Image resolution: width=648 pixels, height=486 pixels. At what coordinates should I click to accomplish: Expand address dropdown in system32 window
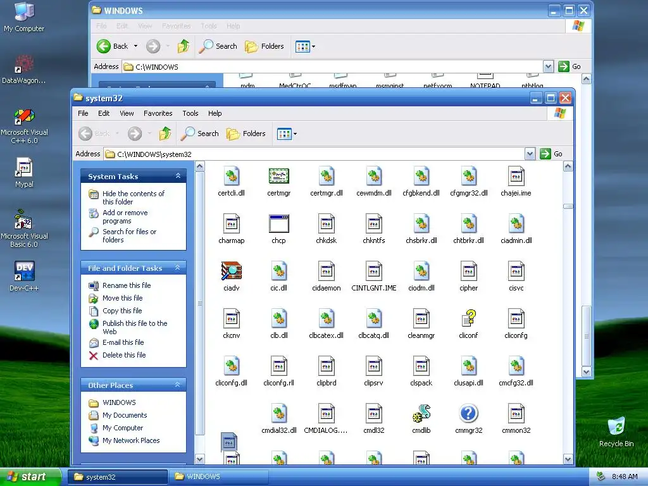[530, 154]
